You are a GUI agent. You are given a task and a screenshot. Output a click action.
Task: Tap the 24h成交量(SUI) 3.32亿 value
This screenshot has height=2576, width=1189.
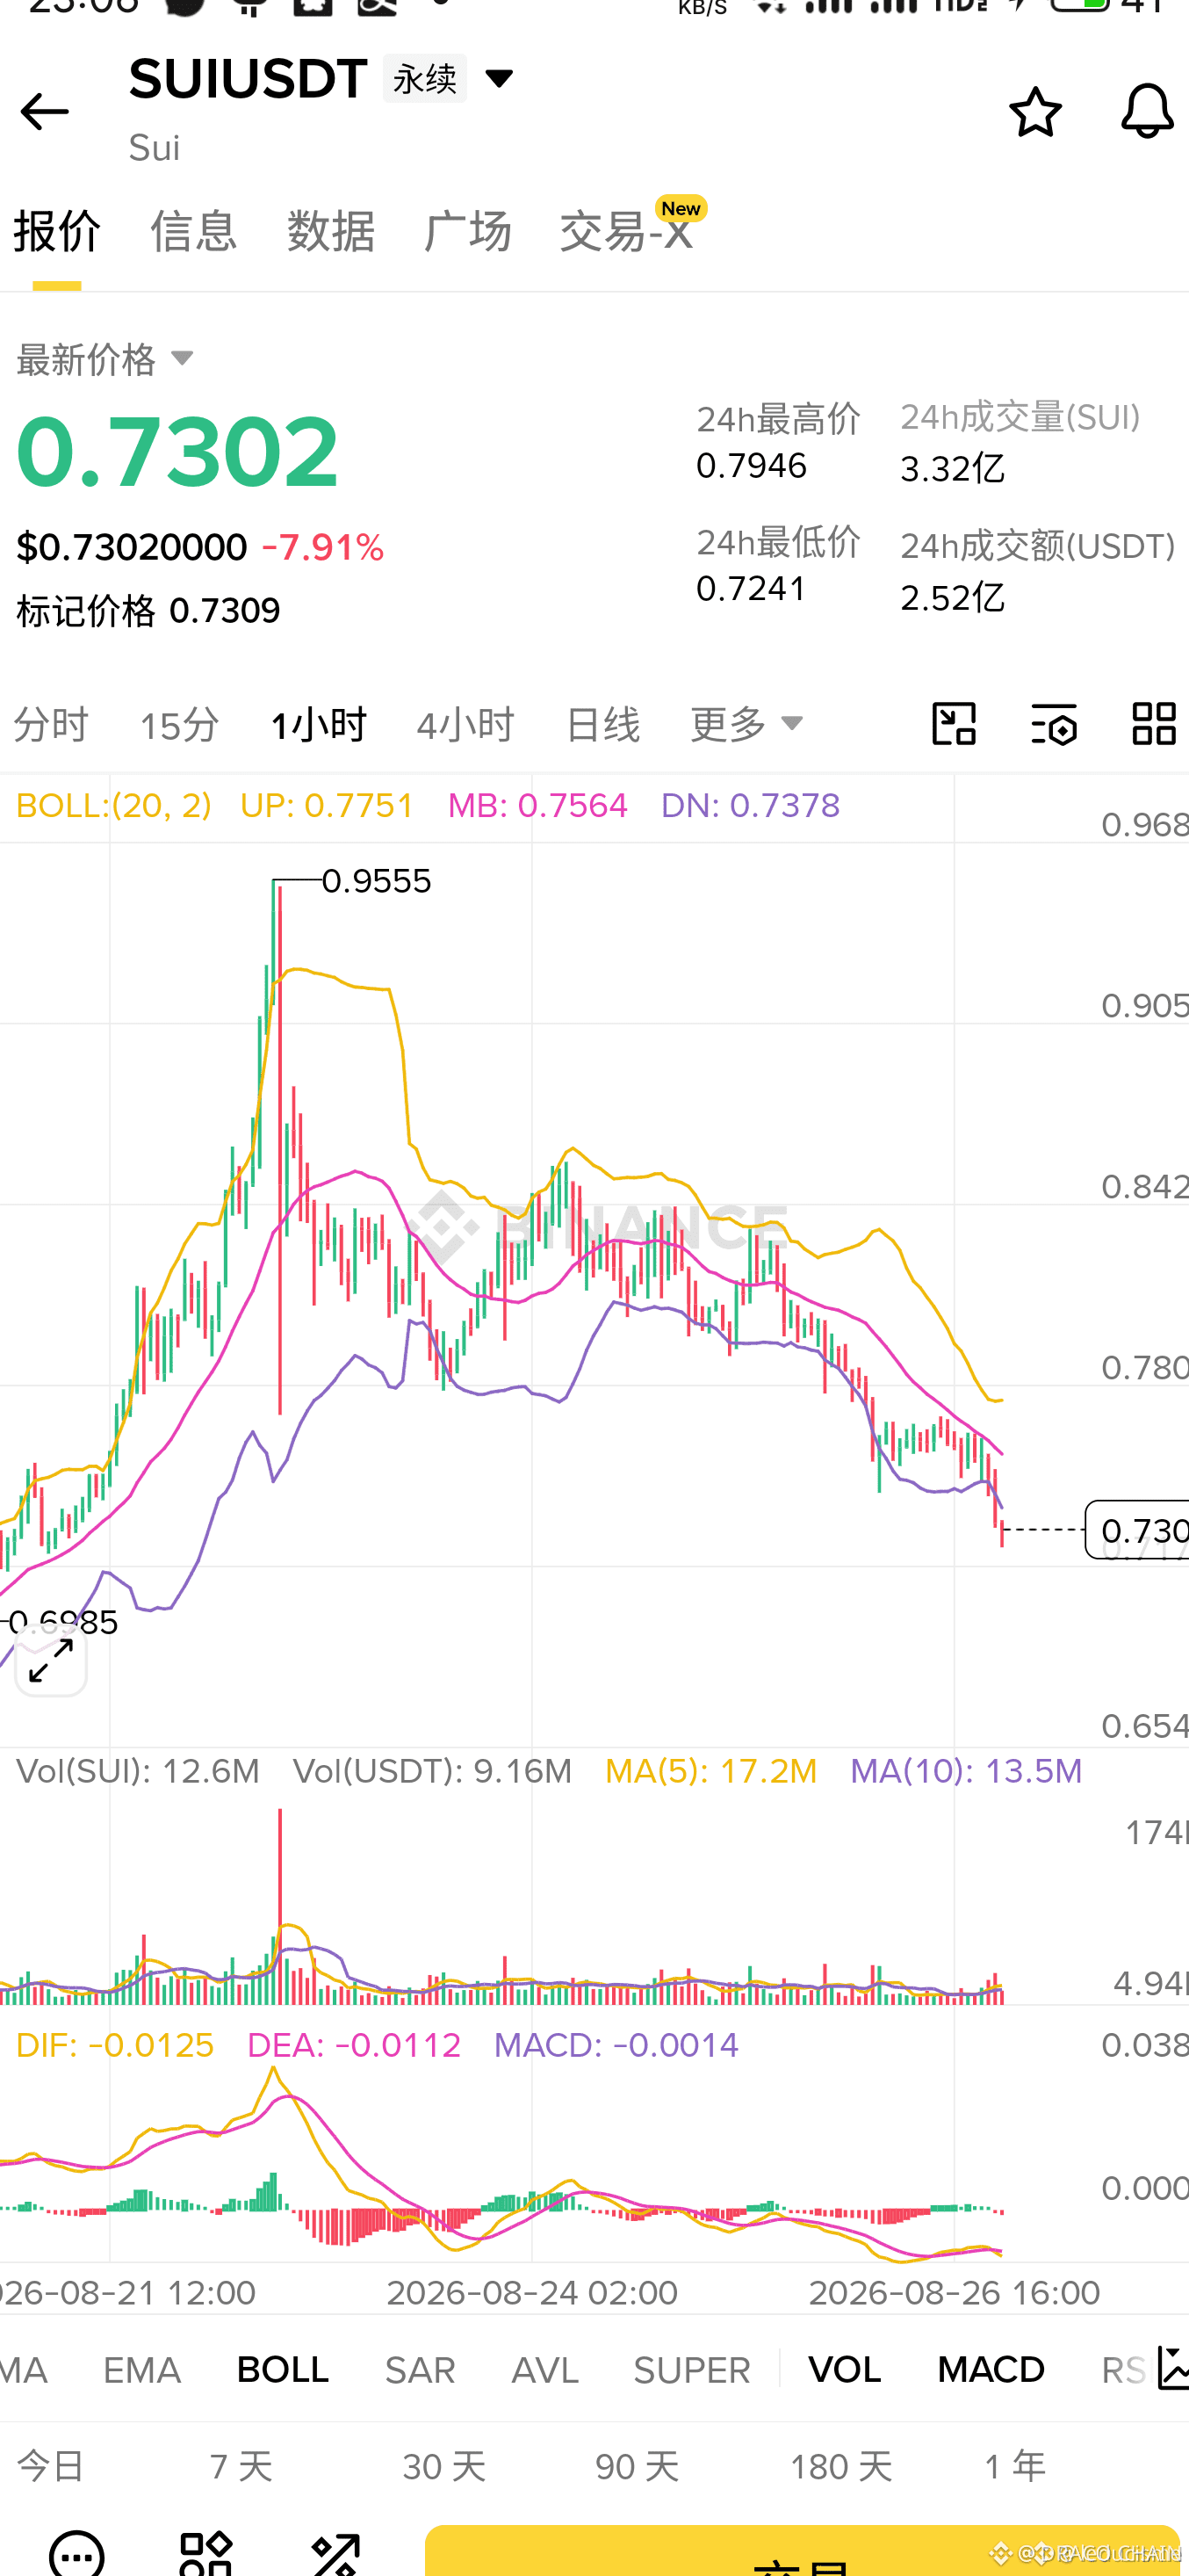pyautogui.click(x=952, y=468)
